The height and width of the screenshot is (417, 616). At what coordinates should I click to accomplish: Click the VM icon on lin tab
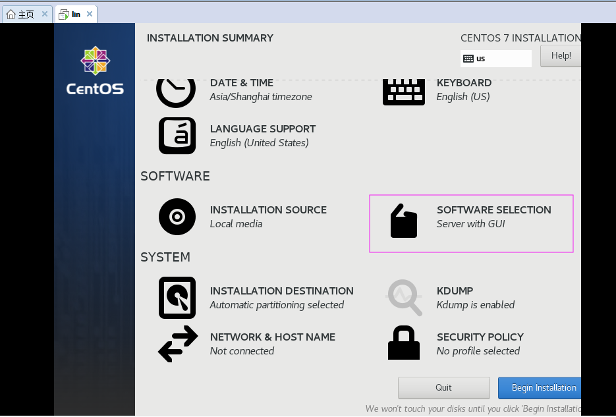[64, 14]
